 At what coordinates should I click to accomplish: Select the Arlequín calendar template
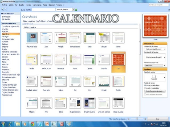[60, 38]
